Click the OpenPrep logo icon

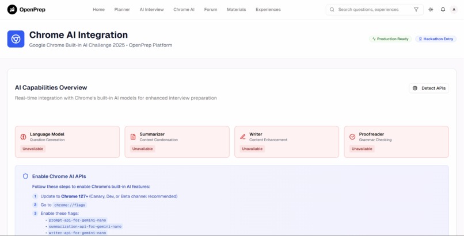12,9
